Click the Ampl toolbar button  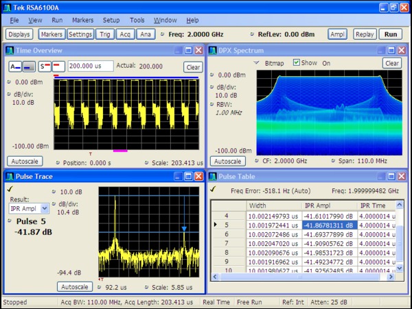(x=337, y=34)
